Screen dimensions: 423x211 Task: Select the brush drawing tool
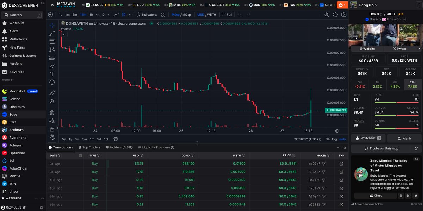52,66
